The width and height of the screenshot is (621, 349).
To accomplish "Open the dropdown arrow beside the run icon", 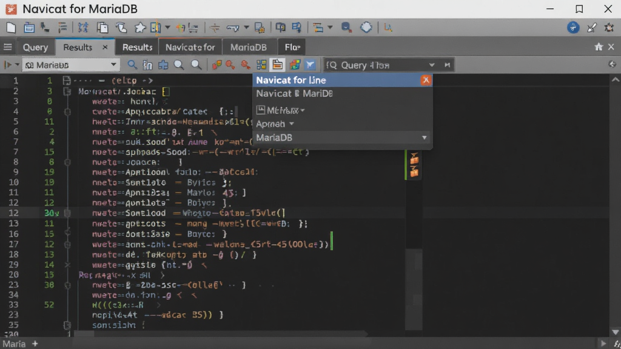I will pyautogui.click(x=17, y=65).
